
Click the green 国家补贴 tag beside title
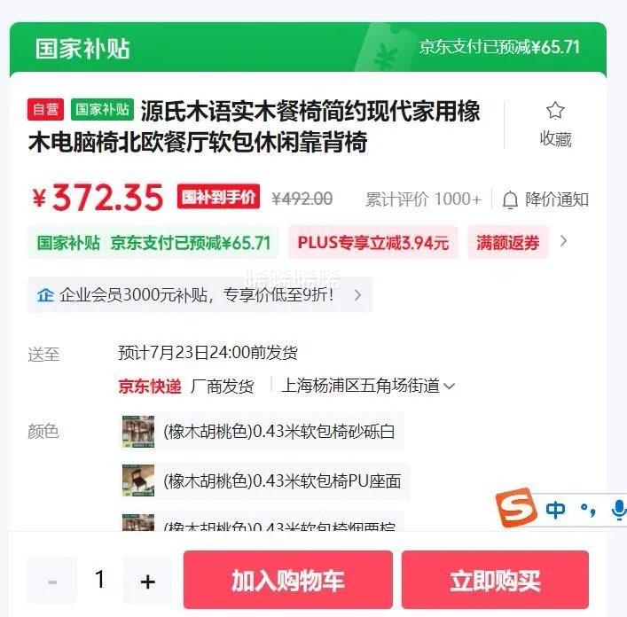(102, 109)
